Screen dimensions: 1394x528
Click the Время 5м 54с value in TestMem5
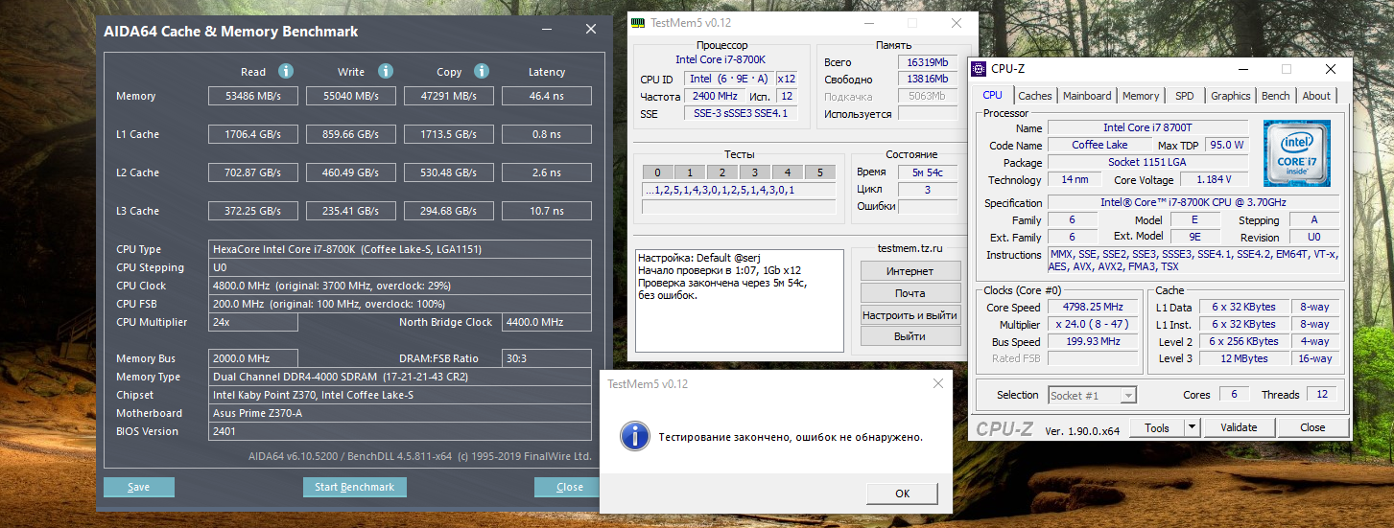[x=928, y=172]
